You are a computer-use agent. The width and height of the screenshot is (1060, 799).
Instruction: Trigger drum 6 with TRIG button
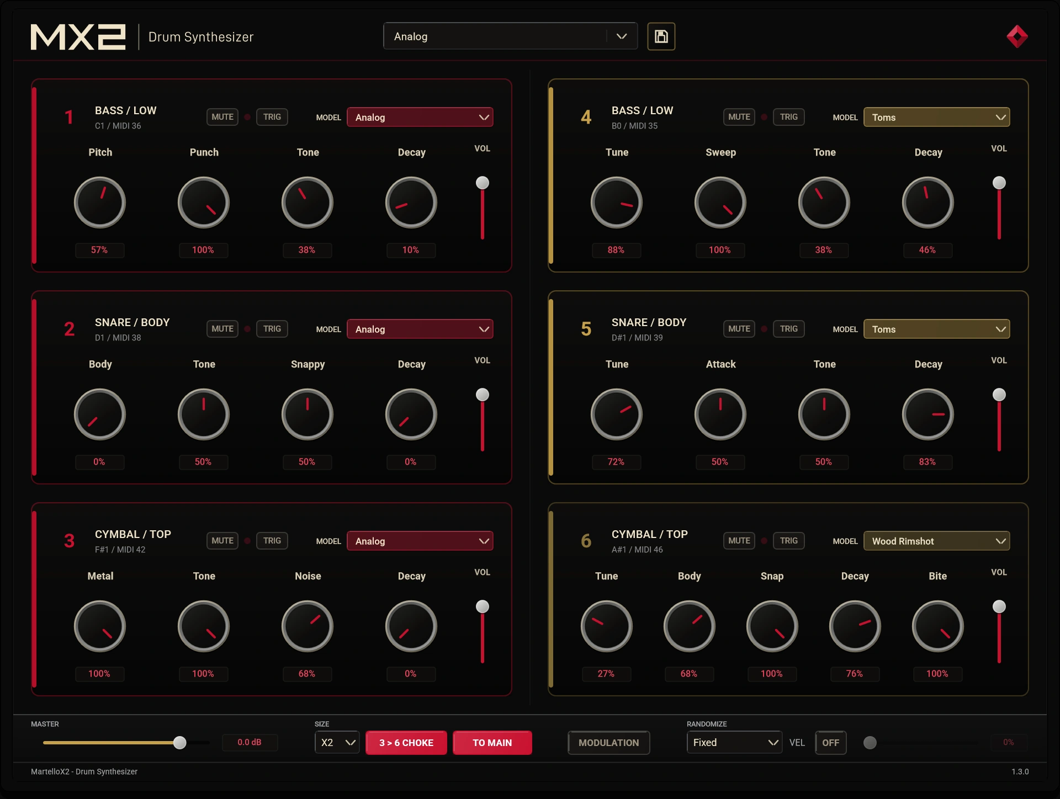tap(789, 541)
